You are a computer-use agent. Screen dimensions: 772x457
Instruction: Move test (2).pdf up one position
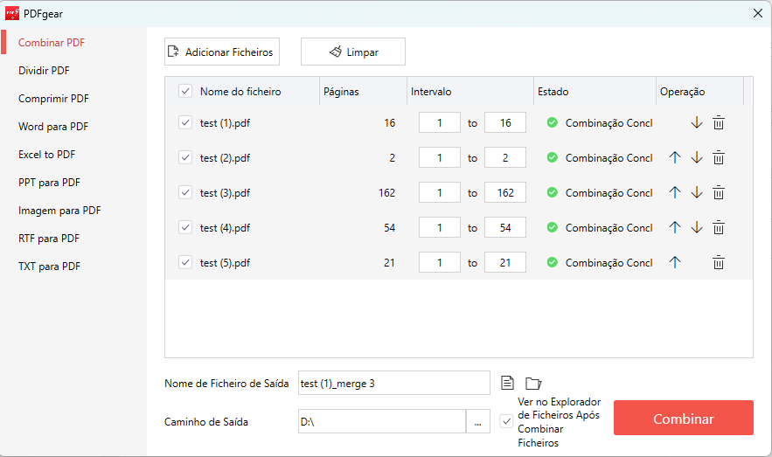pos(674,158)
